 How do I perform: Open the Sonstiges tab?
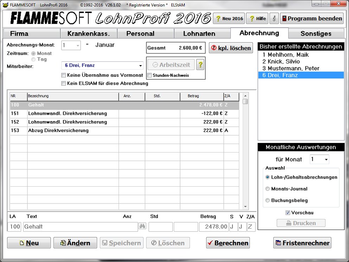point(316,33)
